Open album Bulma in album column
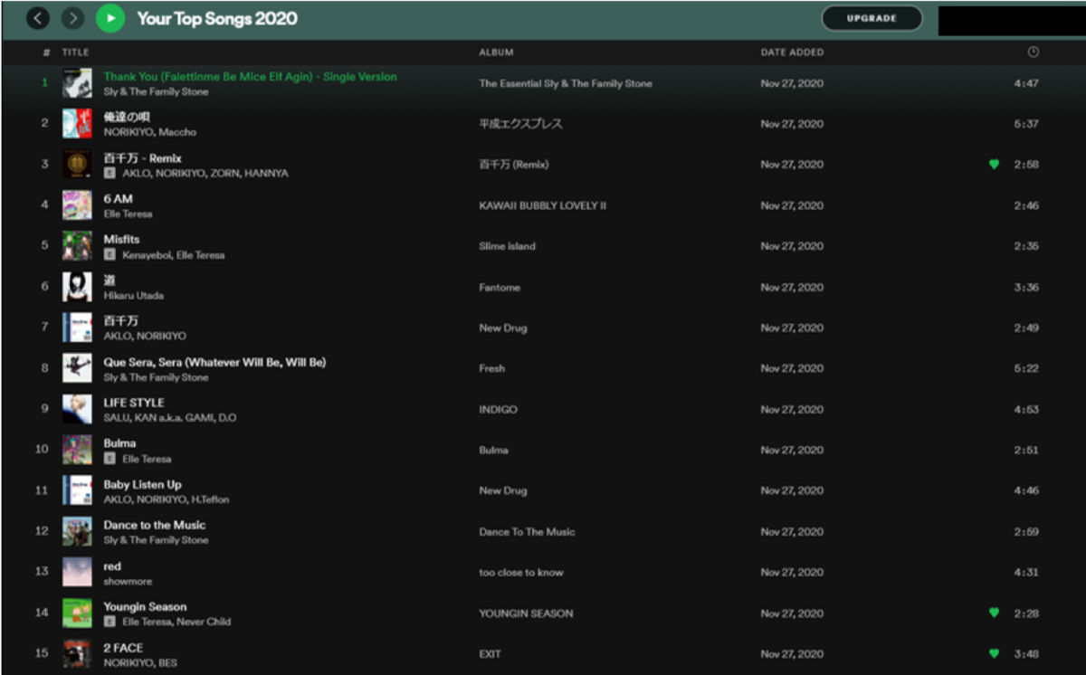This screenshot has height=675, width=1086. 493,450
